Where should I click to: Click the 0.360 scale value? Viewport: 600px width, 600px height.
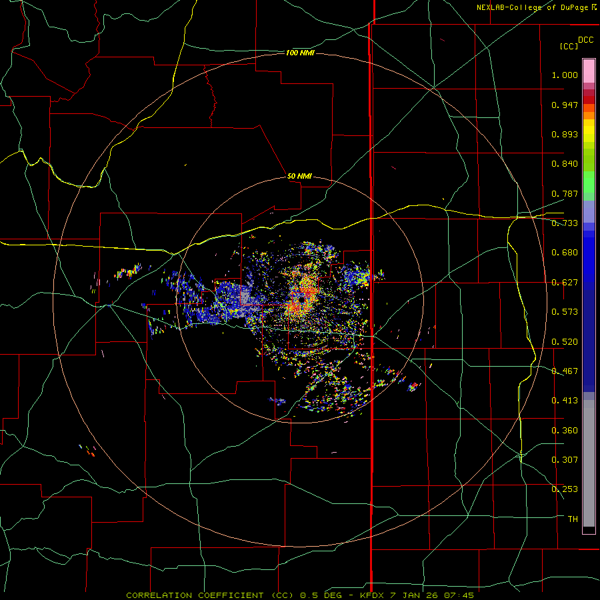point(565,430)
